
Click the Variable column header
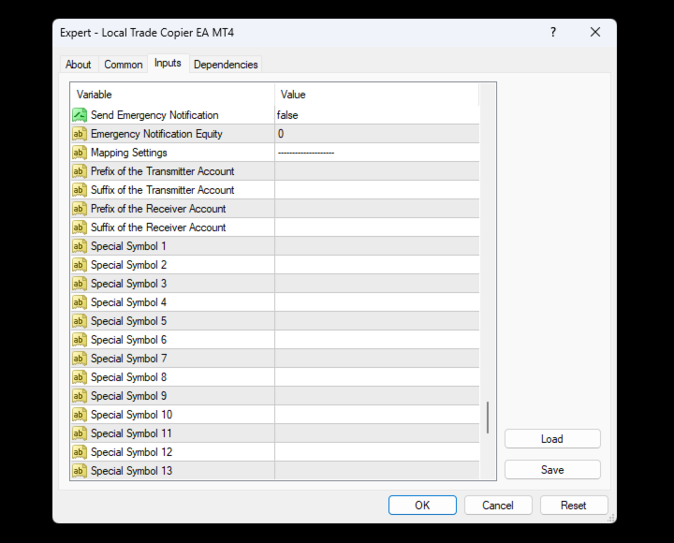172,95
